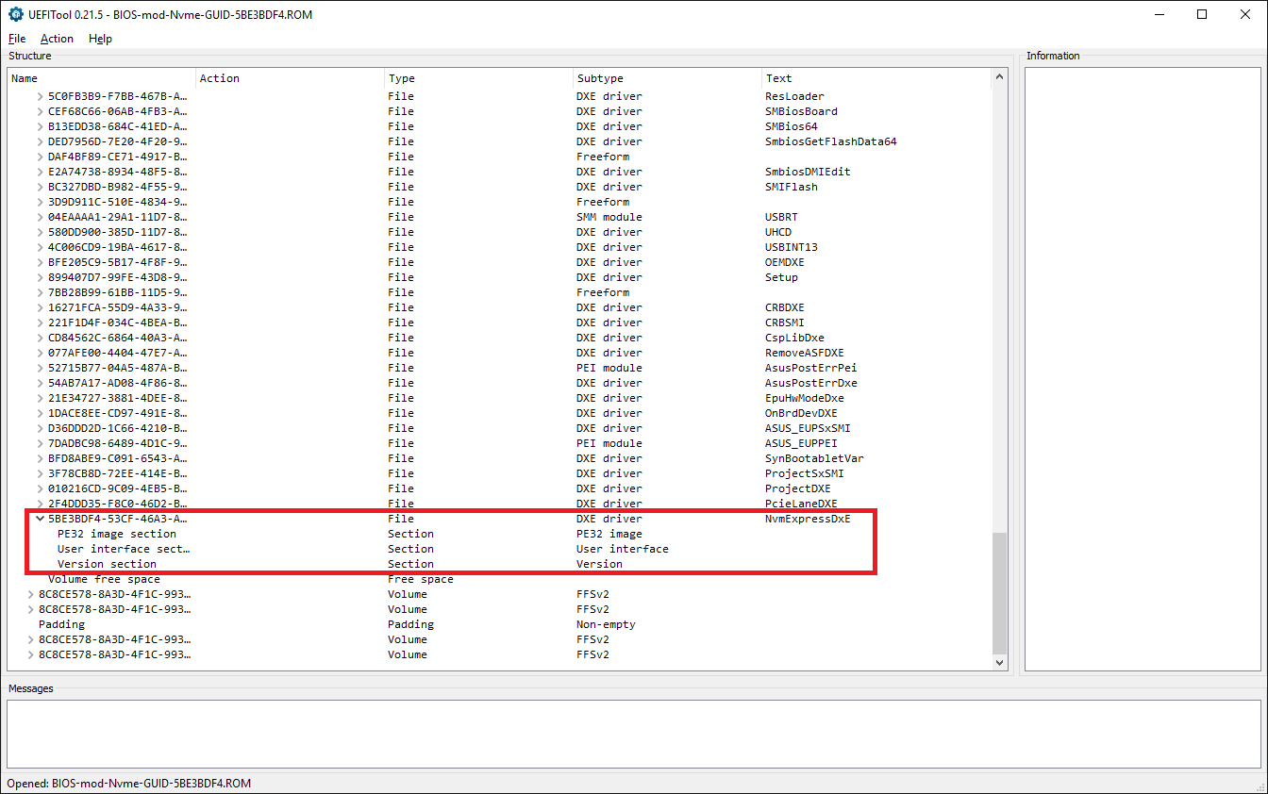Select the 077AFE00-4404-47E7 file row
This screenshot has height=794, width=1268.
tap(500, 353)
